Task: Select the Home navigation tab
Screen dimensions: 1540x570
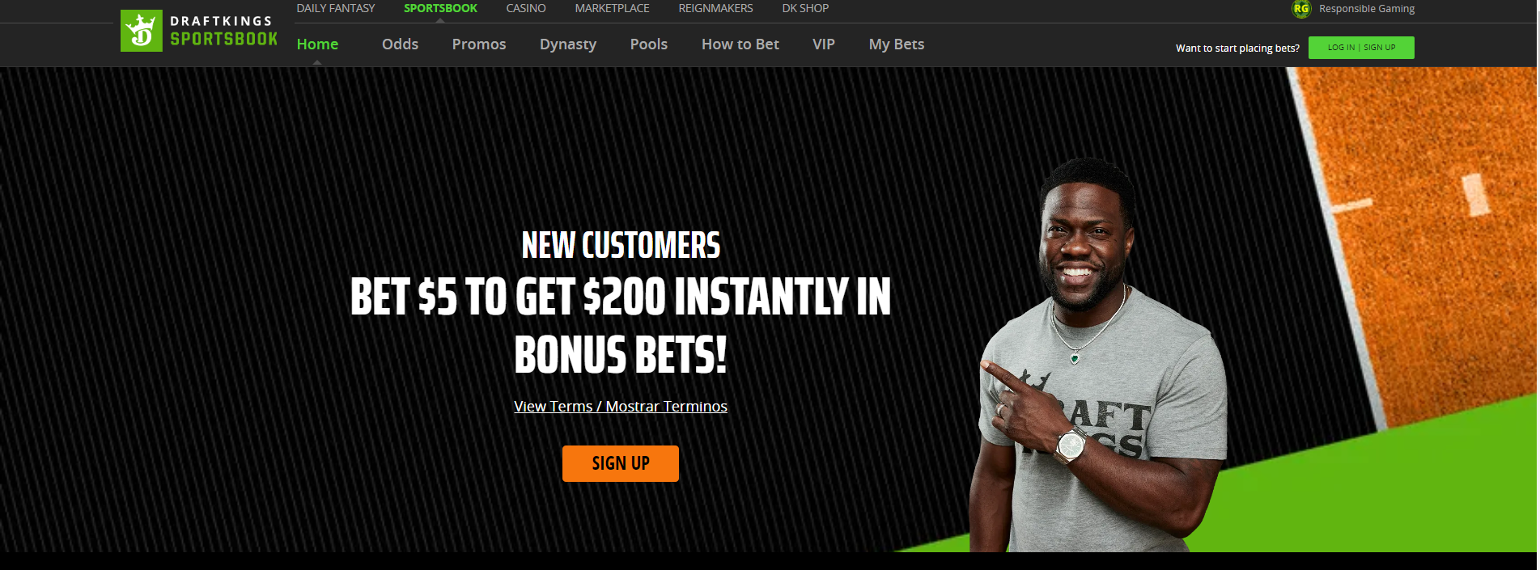Action: tap(317, 44)
